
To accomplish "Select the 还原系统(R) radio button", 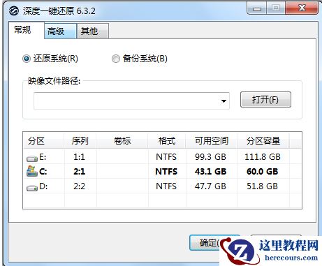I will 27,59.
